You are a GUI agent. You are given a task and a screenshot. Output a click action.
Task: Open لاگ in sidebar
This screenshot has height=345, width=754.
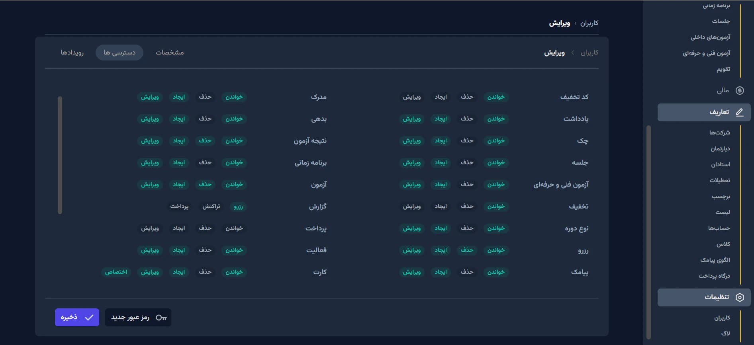pos(726,333)
